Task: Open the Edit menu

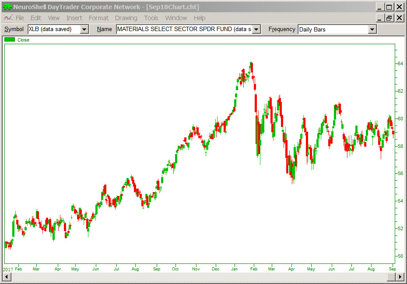Action: pos(36,18)
